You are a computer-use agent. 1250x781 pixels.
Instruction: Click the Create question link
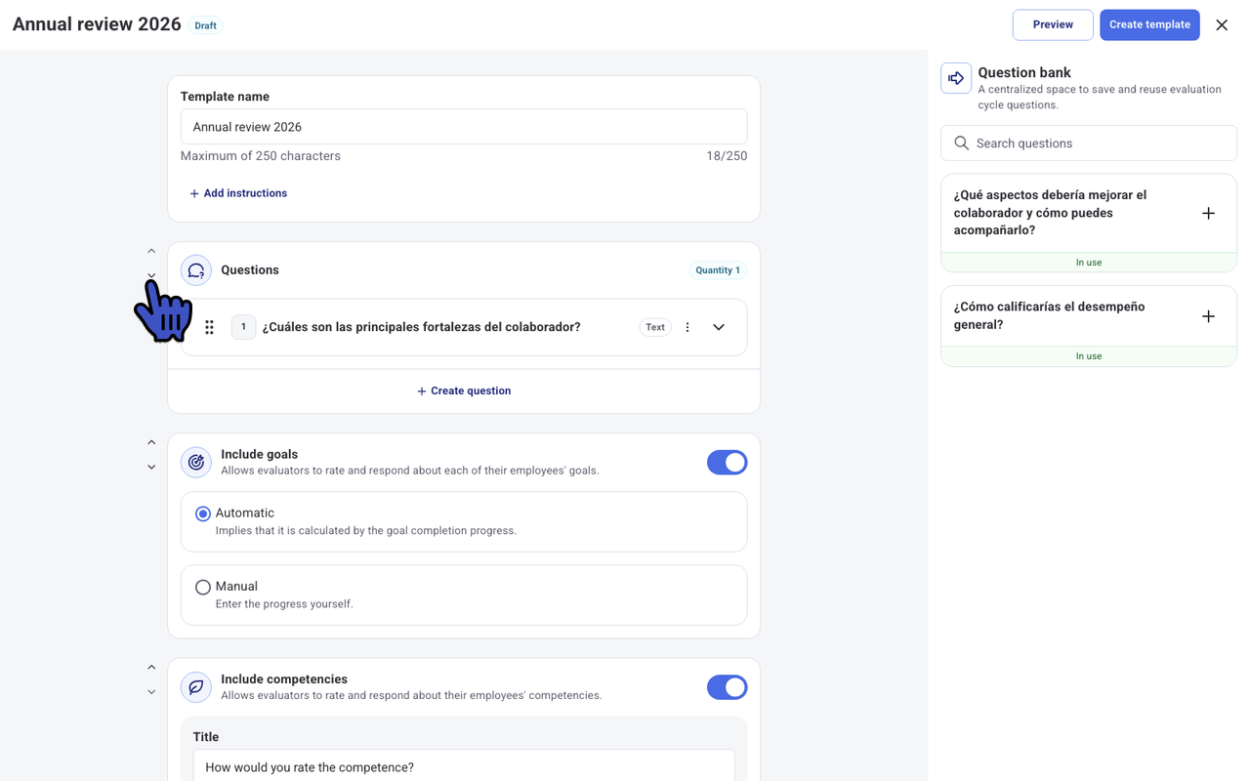pos(464,390)
